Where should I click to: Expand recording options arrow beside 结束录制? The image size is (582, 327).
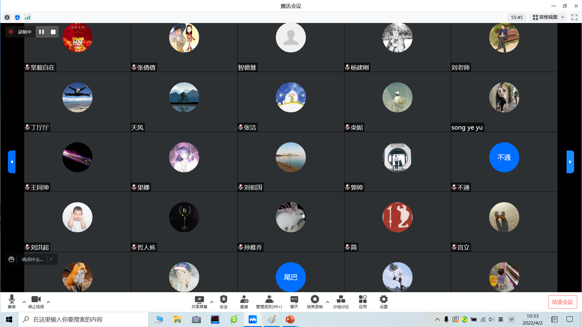[x=327, y=302]
